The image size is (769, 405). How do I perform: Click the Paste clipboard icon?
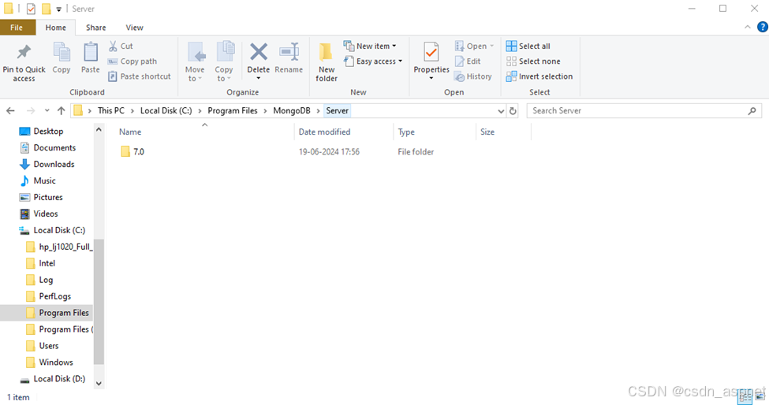coord(90,52)
